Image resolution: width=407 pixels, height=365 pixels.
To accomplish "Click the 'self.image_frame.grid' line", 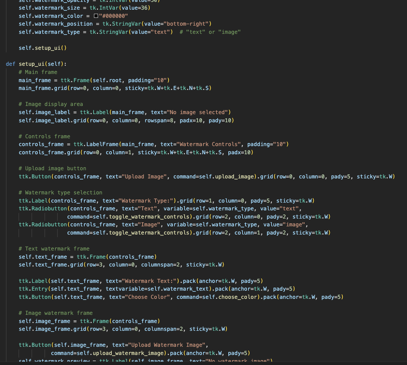I will pos(123,329).
